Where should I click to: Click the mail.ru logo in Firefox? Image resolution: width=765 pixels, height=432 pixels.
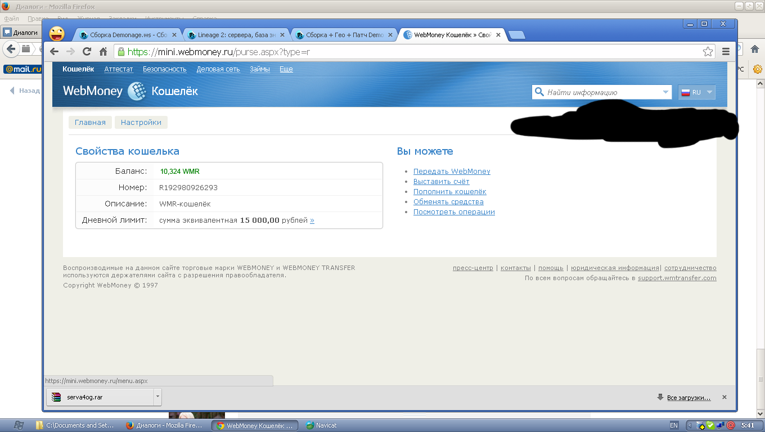click(23, 69)
